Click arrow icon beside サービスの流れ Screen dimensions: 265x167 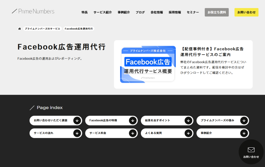pyautogui.click(x=77, y=133)
